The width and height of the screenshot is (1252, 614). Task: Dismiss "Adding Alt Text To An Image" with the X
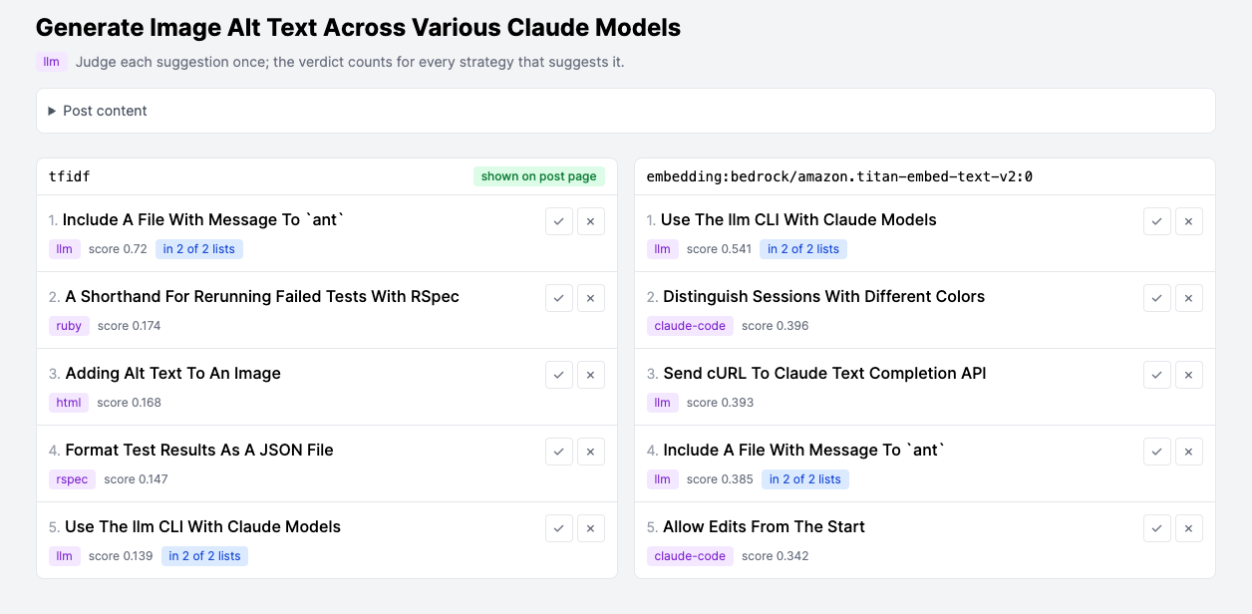pos(591,375)
